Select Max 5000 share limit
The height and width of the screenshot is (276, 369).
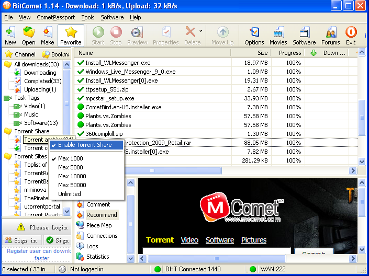click(x=86, y=167)
